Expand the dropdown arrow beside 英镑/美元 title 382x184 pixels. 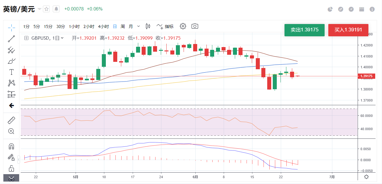[39, 9]
